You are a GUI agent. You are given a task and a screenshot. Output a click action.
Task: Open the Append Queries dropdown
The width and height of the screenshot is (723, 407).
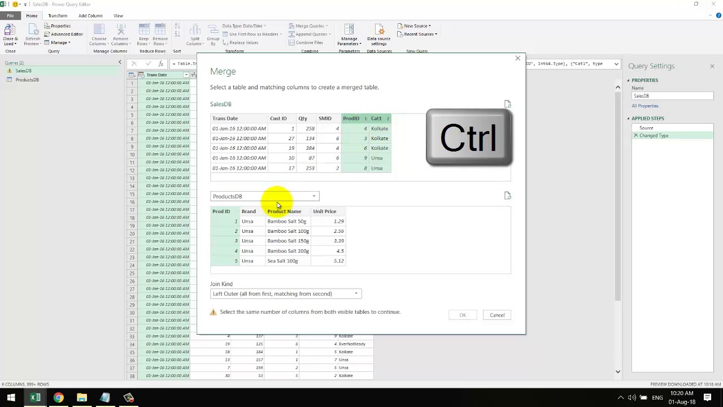tap(310, 34)
